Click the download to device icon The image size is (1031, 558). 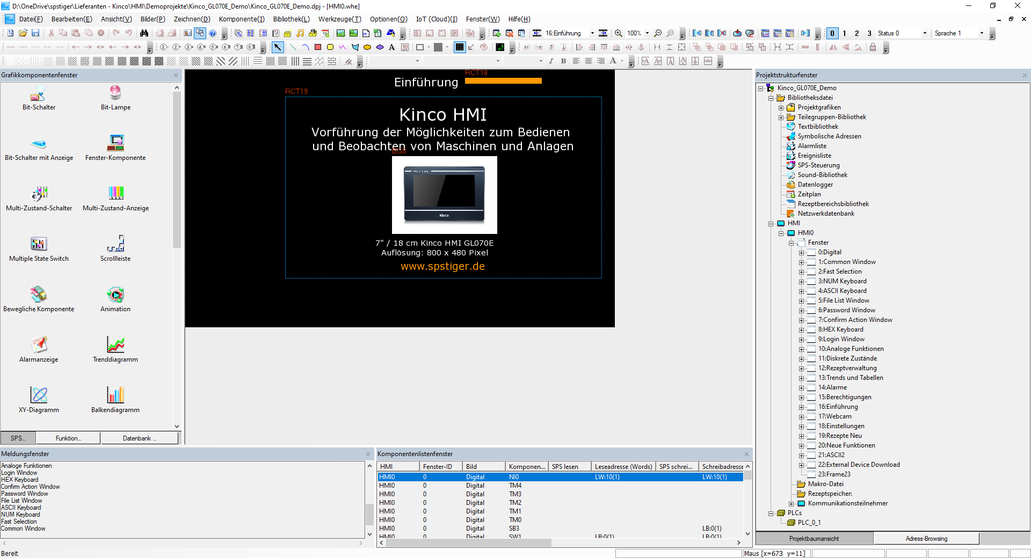(737, 33)
